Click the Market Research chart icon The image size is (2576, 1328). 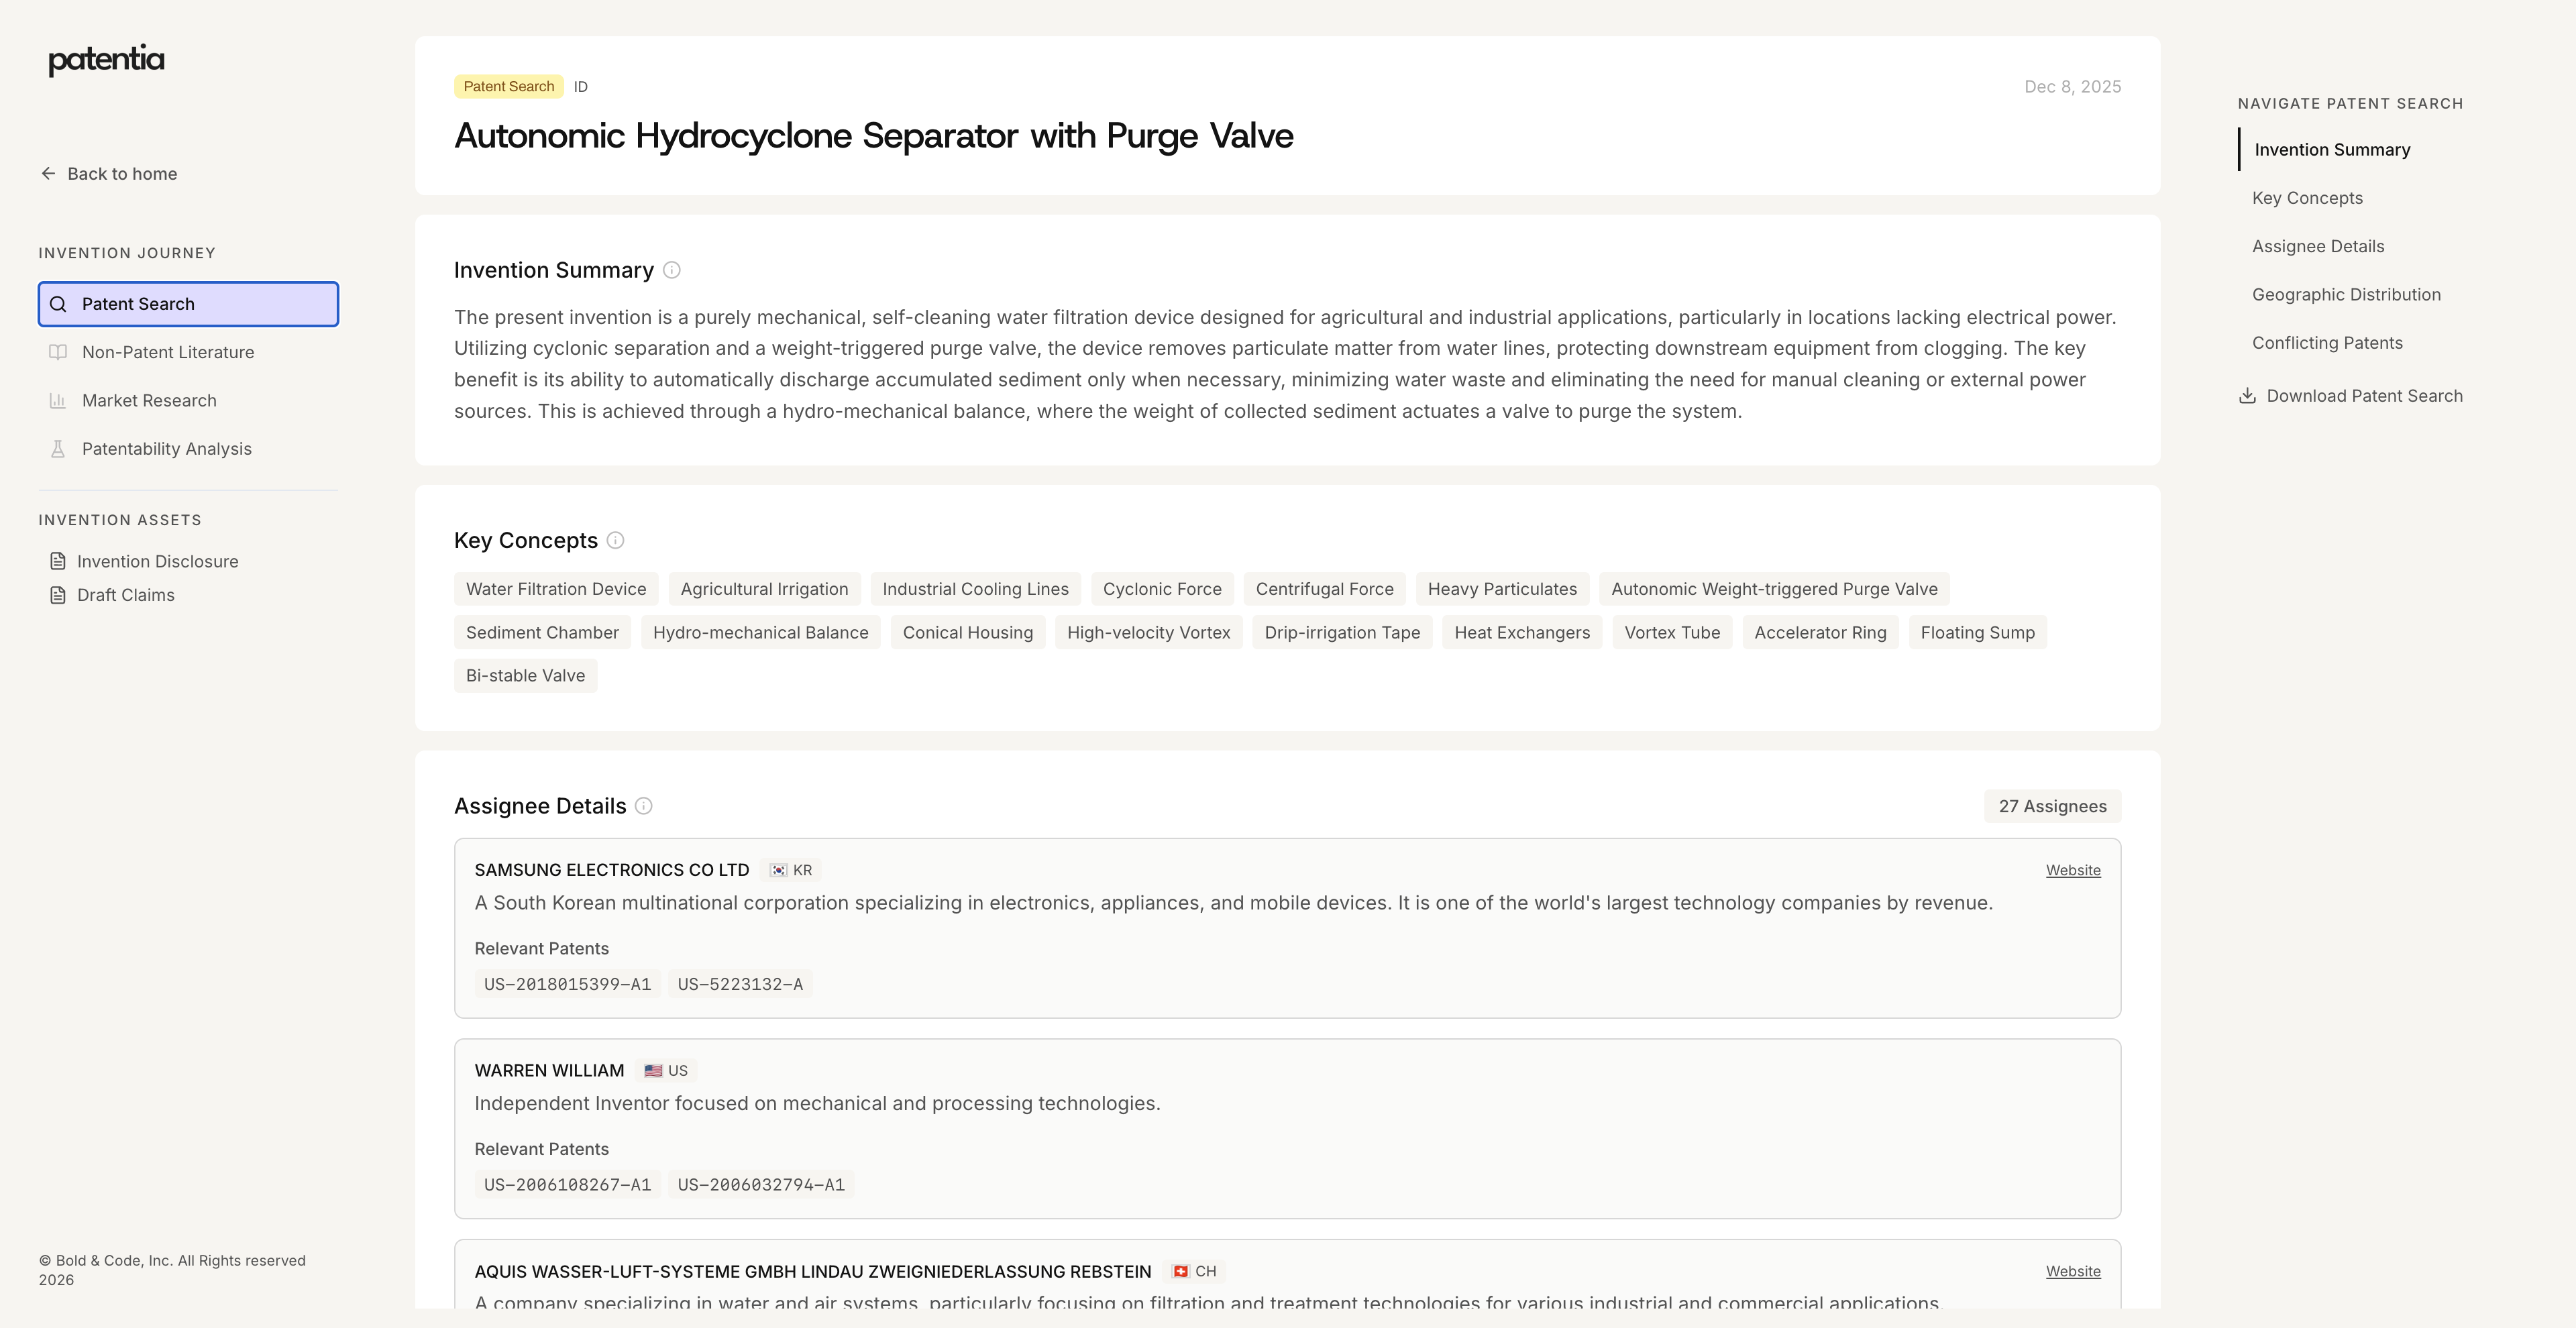(x=58, y=401)
